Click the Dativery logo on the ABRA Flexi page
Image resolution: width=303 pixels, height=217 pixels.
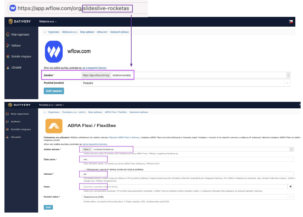[x=19, y=105]
